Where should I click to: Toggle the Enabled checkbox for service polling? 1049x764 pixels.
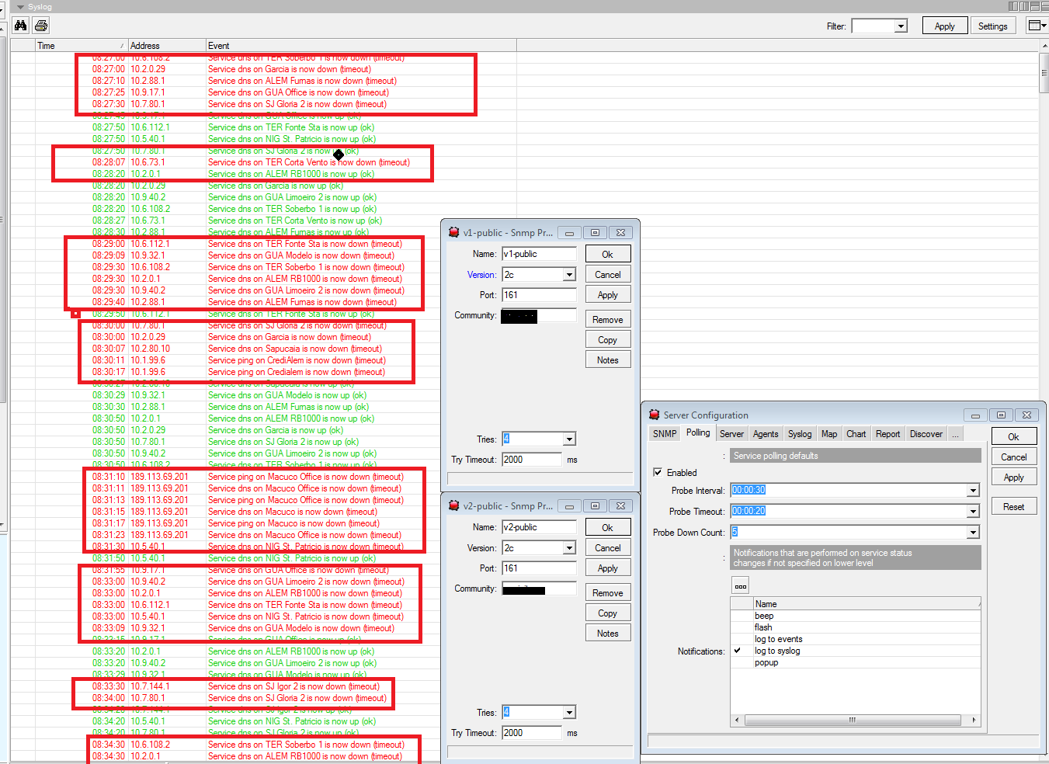[x=658, y=472]
